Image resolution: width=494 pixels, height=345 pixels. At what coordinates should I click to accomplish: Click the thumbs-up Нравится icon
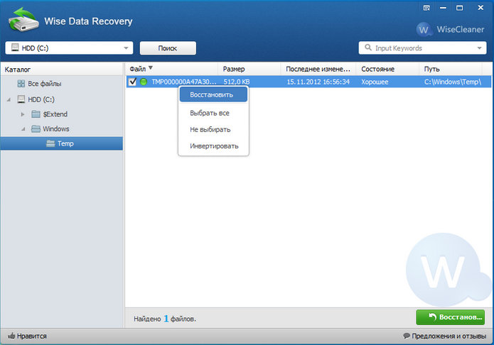[x=11, y=336]
